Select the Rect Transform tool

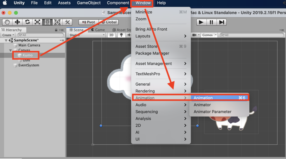pos(47,22)
